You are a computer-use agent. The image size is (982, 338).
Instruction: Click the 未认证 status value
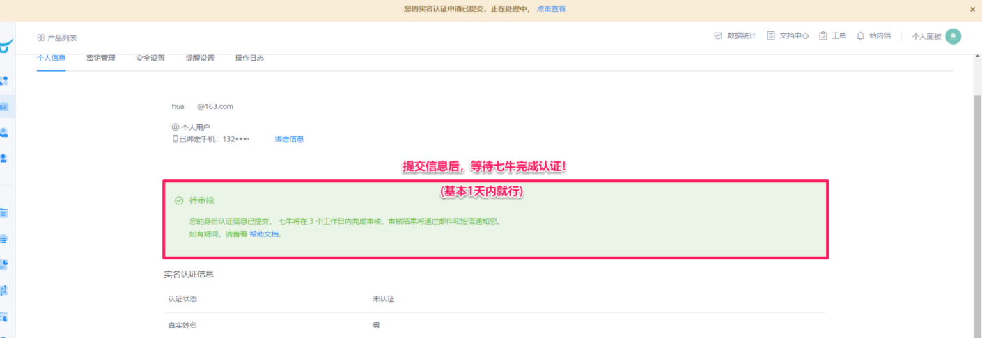pyautogui.click(x=384, y=299)
